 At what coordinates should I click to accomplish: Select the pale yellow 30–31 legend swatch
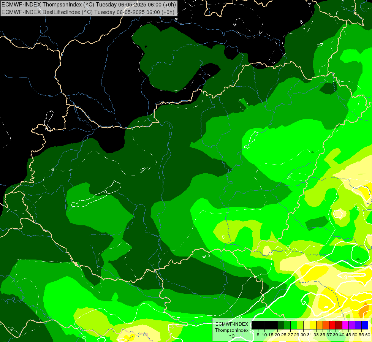tap(307, 325)
